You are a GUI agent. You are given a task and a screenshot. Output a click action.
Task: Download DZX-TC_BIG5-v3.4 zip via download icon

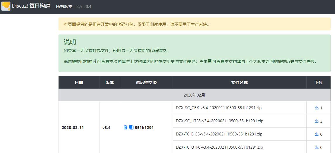(x=317, y=134)
